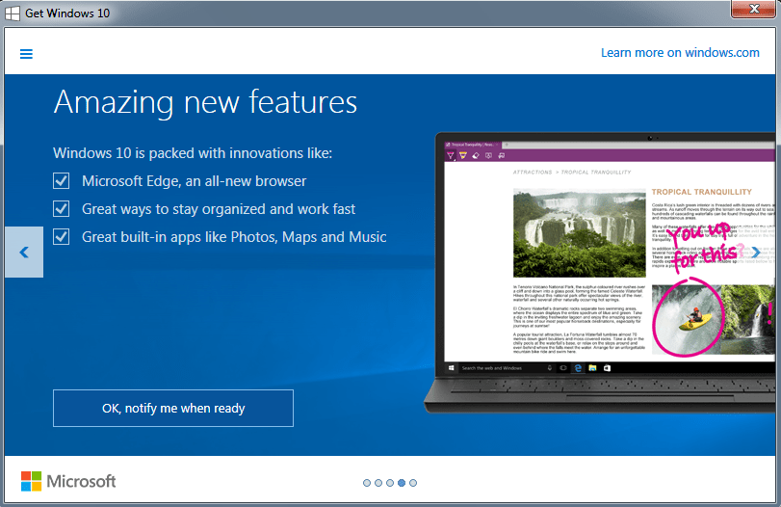This screenshot has width=781, height=507.
Task: Go to previous slide with left arrow
Action: (x=24, y=253)
